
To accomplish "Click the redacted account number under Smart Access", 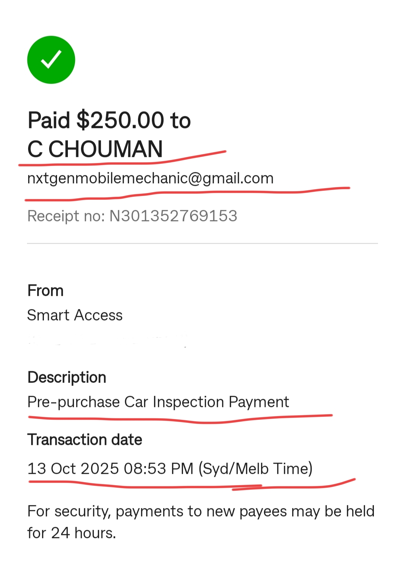I will tap(108, 341).
